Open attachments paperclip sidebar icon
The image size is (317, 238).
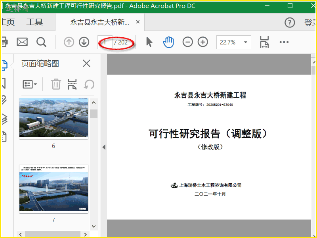4,100
